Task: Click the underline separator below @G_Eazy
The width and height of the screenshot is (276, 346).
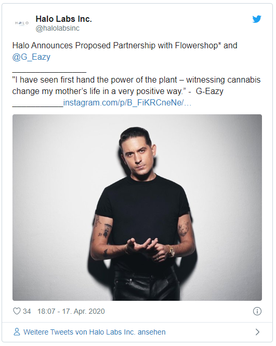Action: [x=49, y=72]
